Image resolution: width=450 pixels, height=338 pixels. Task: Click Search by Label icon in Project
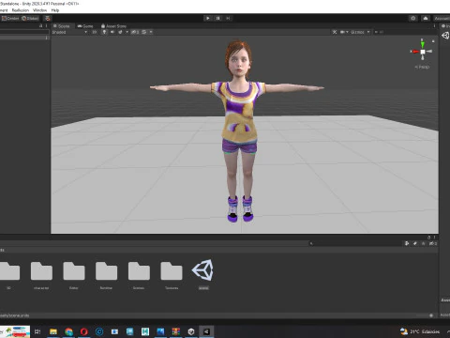point(415,243)
